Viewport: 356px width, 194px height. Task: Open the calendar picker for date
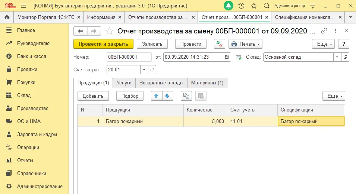coord(227,57)
